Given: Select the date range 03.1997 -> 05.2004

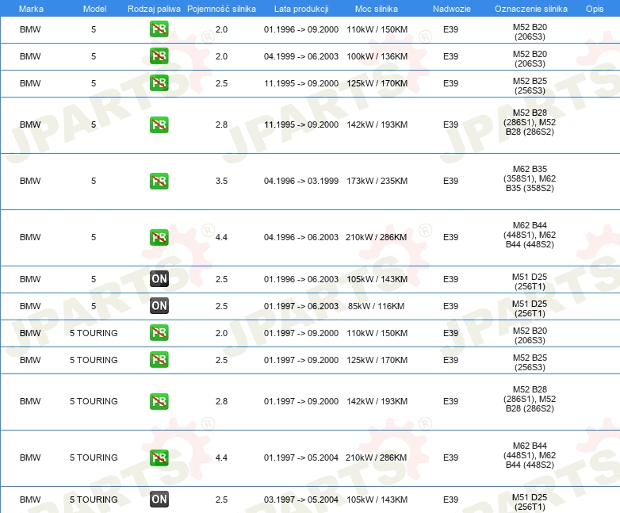Looking at the screenshot, I should click(301, 500).
